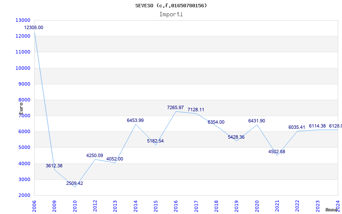The image size is (342, 214).
Task: Click the 12306.00 data label
Action: tap(34, 28)
